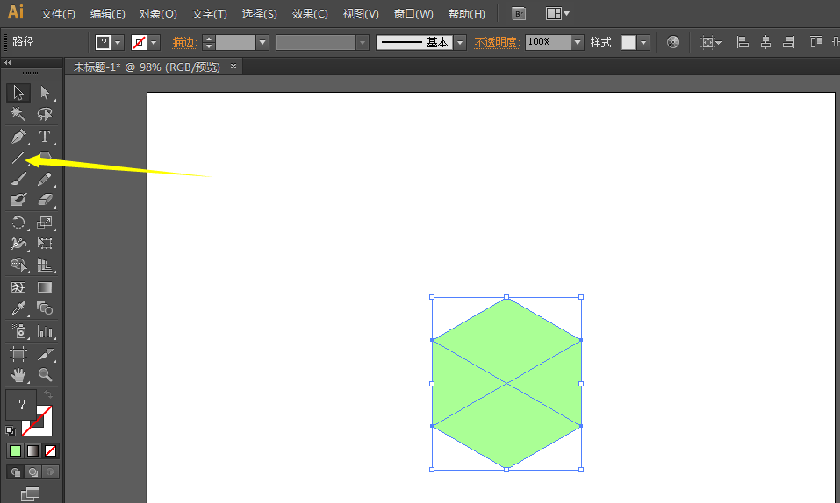Image resolution: width=840 pixels, height=503 pixels.
Task: Open the 文件(F) menu
Action: (x=58, y=14)
